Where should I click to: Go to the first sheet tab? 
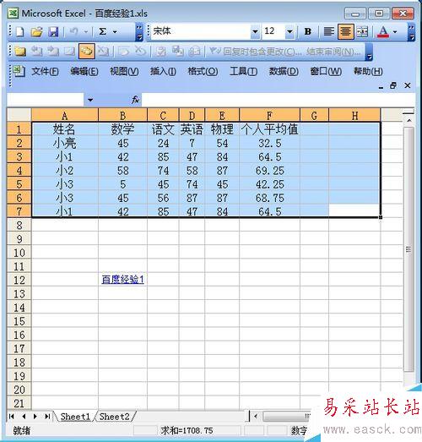pos(12,417)
